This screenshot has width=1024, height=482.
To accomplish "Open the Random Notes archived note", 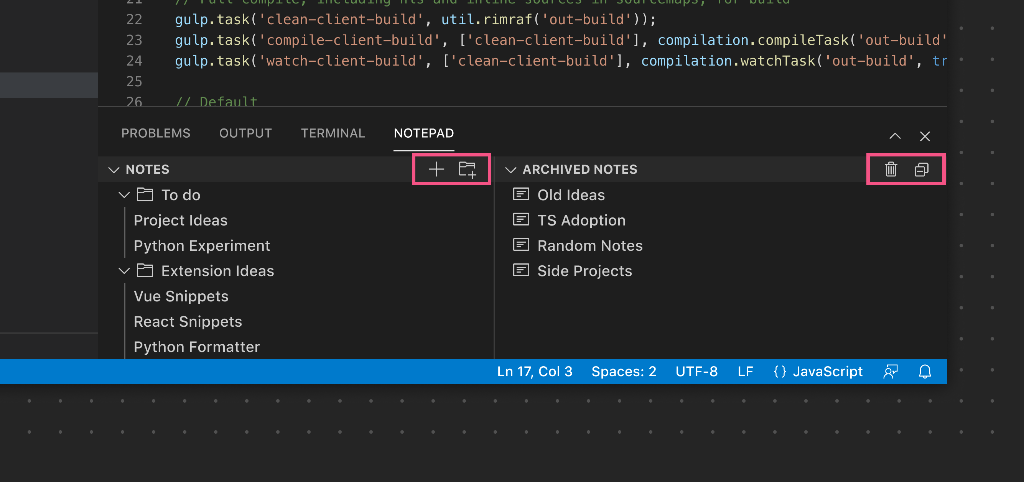I will pyautogui.click(x=590, y=245).
